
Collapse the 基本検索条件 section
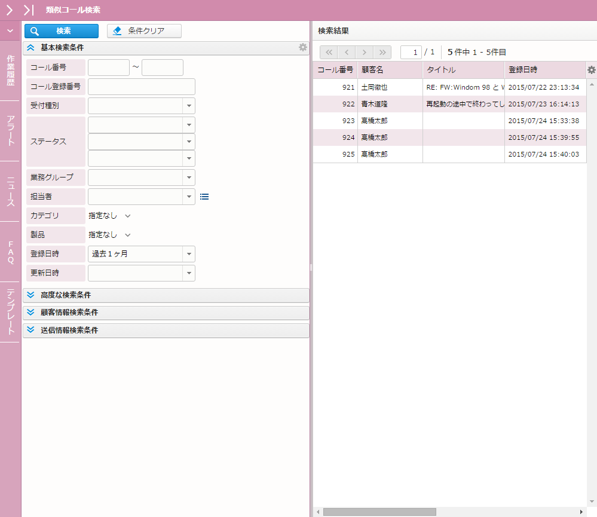pyautogui.click(x=31, y=47)
